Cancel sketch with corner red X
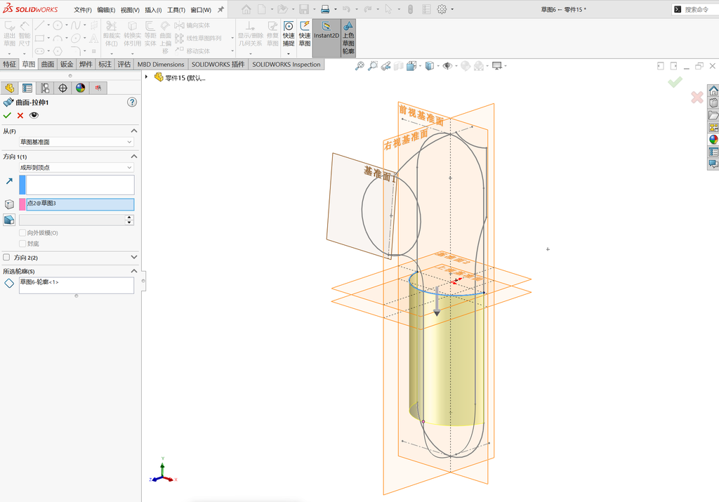The height and width of the screenshot is (502, 719). (697, 97)
